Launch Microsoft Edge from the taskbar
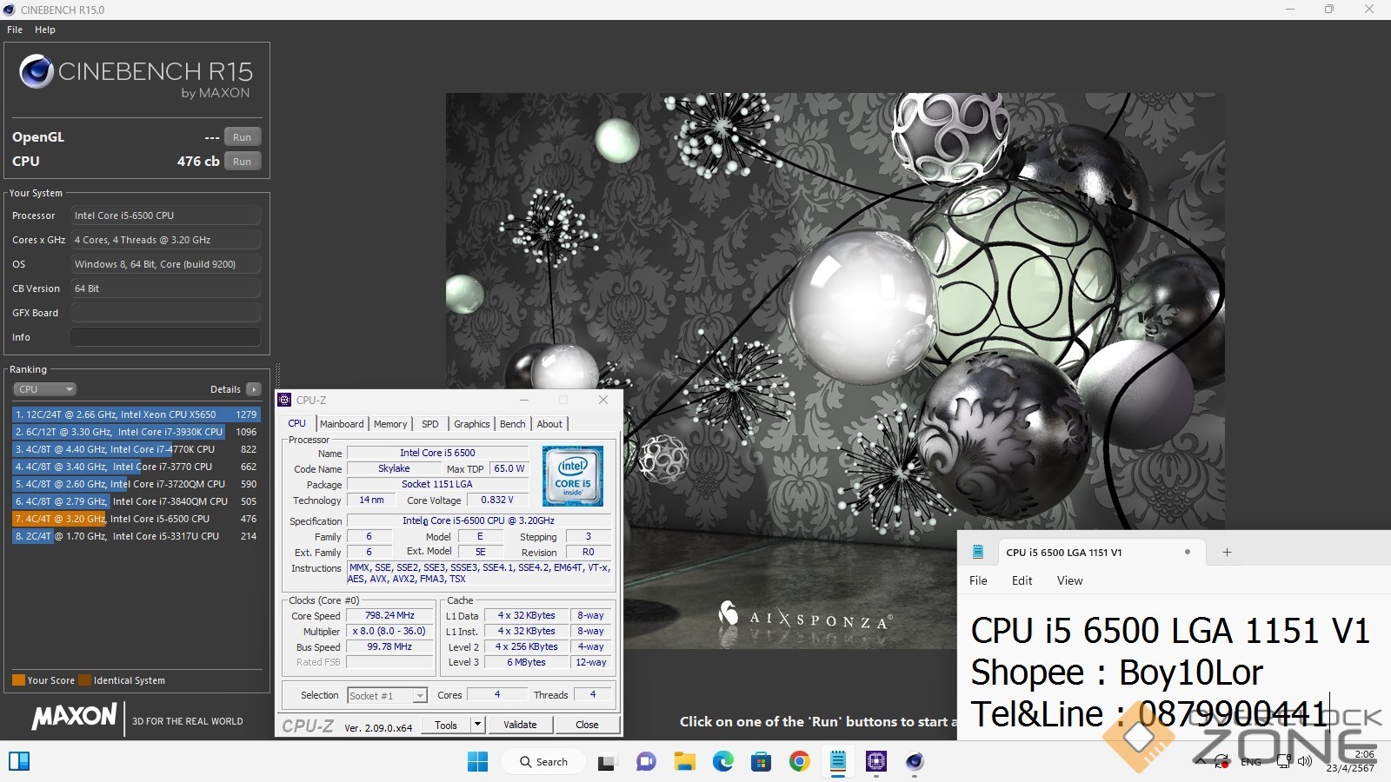This screenshot has width=1391, height=782. pos(722,762)
